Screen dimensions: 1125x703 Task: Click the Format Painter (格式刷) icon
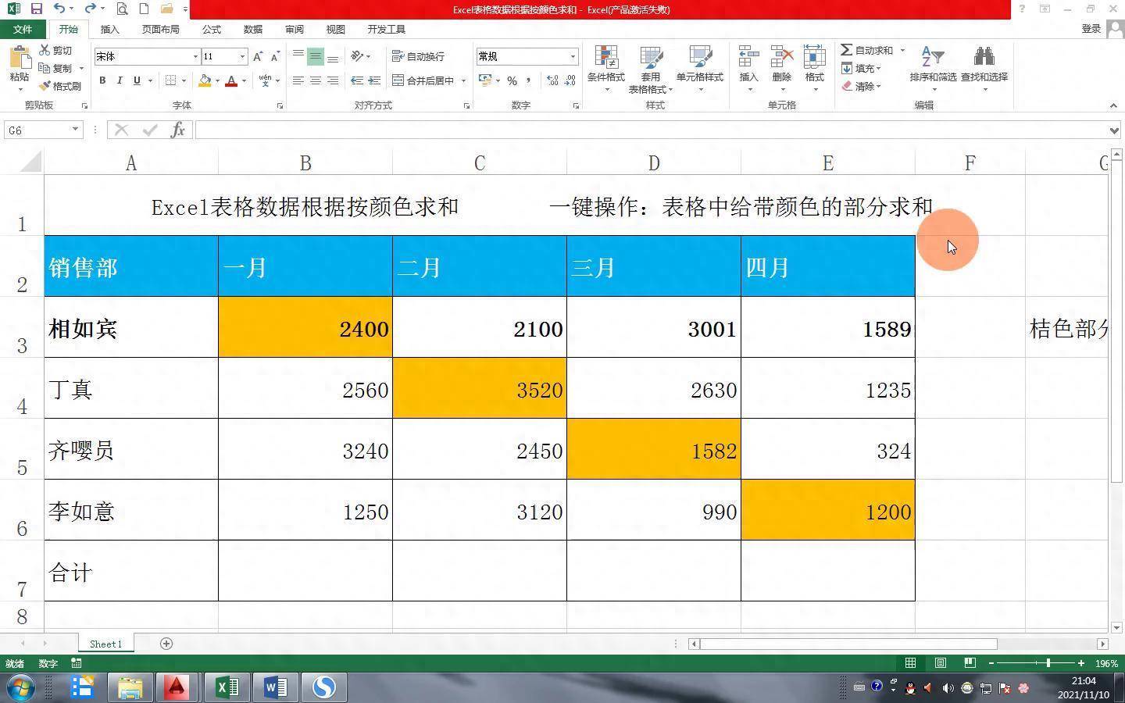(45, 86)
